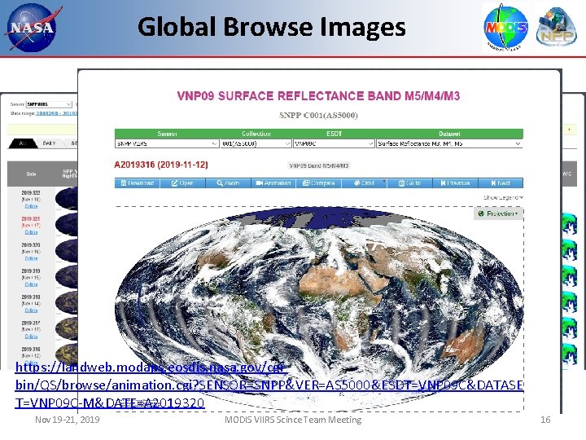Open browse thumbnail for date 2019316
The image size is (586, 440).
pyautogui.click(x=67, y=354)
